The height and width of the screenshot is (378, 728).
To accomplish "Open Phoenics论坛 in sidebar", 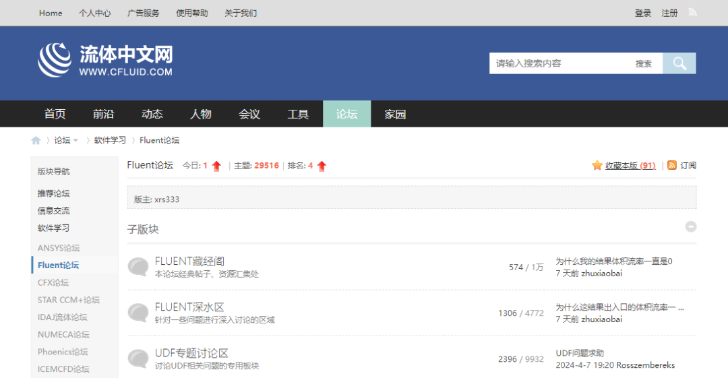I will click(x=63, y=352).
